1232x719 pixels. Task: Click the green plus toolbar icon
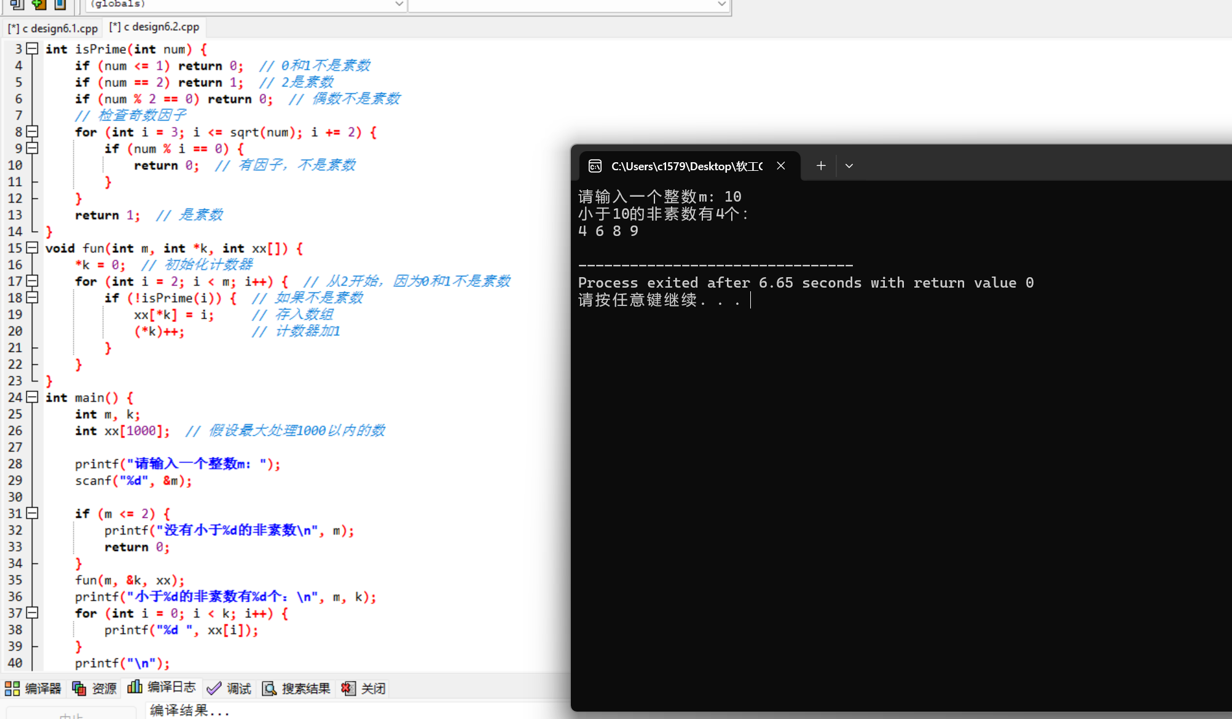[x=39, y=4]
